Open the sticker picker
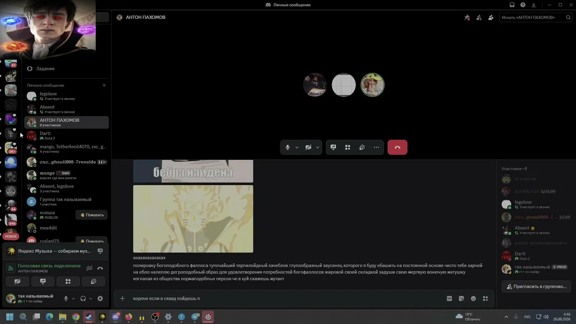576x324 pixels. click(461, 298)
